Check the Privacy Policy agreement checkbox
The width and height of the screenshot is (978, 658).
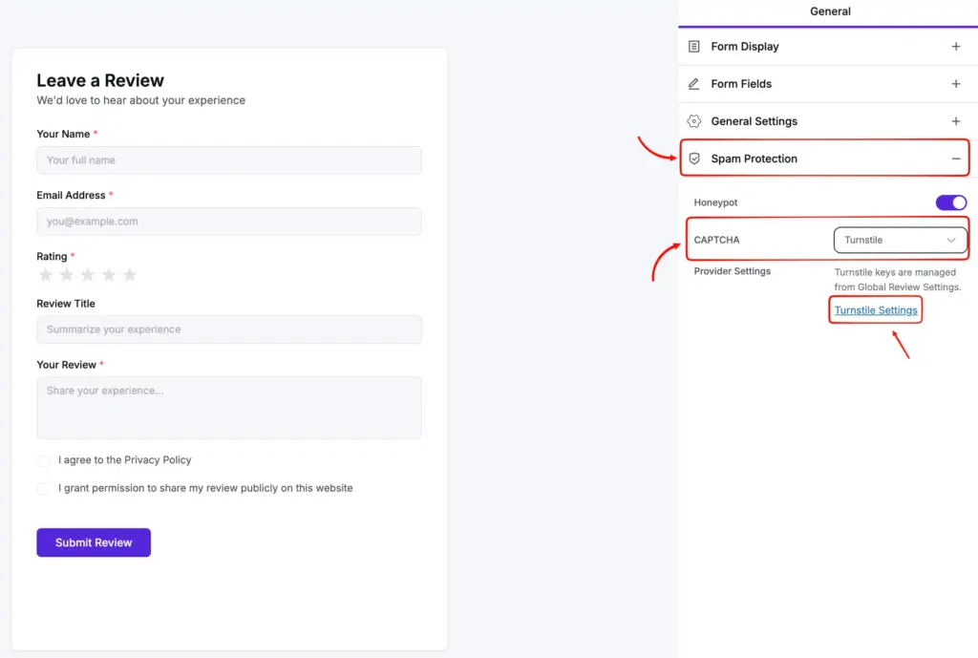[x=44, y=460]
